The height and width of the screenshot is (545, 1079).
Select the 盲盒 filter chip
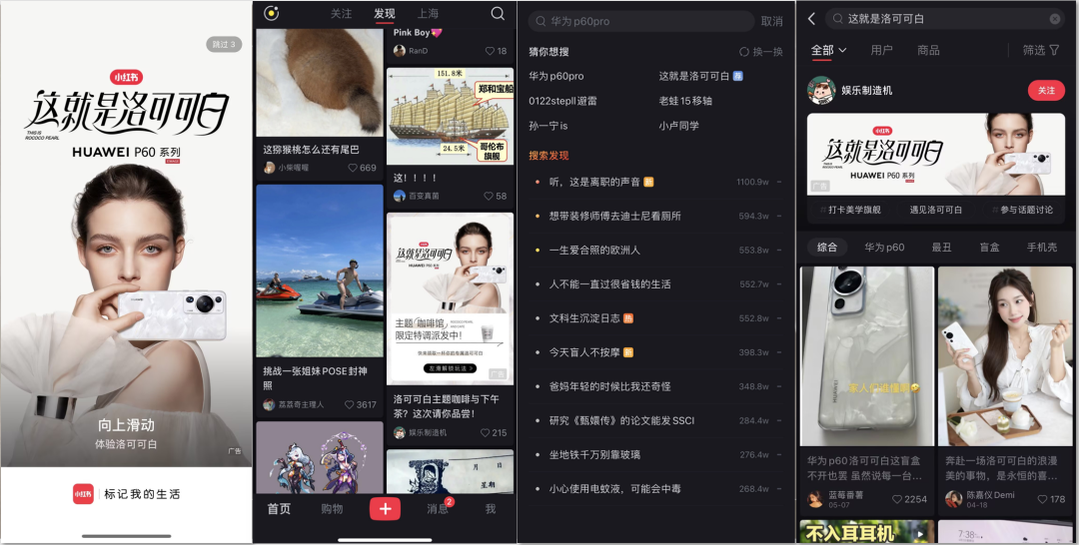tap(988, 248)
